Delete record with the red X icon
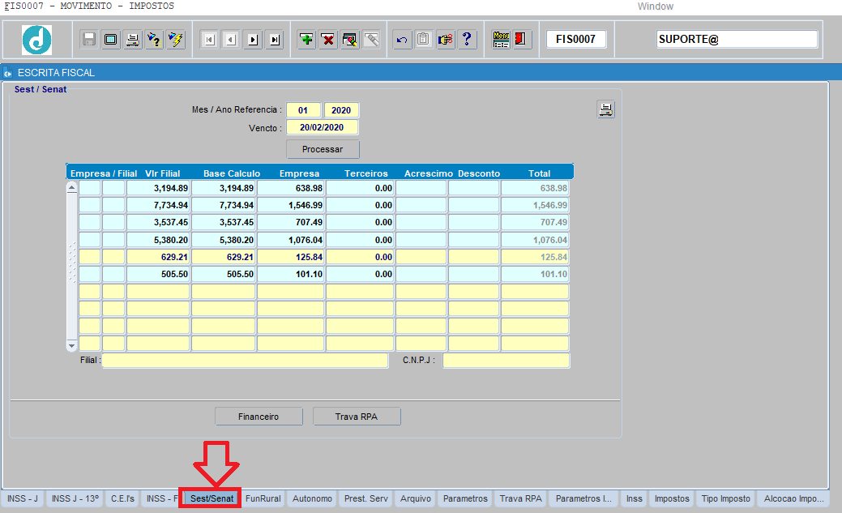 coord(328,40)
